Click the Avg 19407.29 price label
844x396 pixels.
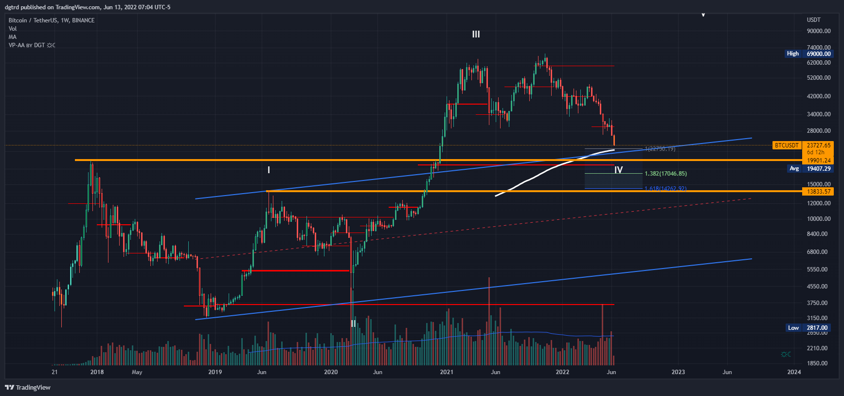click(x=810, y=168)
